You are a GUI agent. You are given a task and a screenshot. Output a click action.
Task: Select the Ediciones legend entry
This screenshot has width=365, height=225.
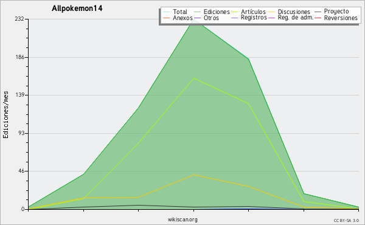212,12
